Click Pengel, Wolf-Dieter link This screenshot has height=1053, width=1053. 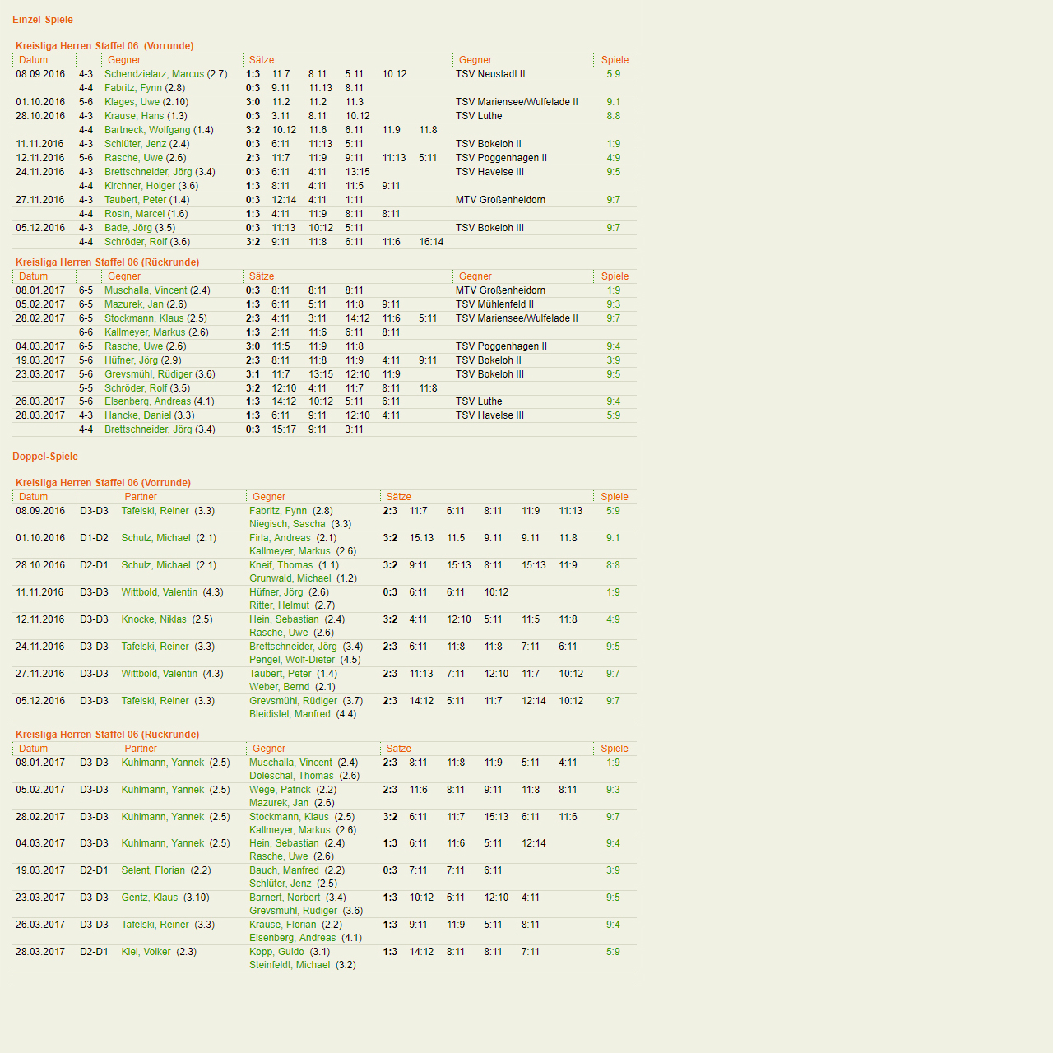tap(292, 660)
